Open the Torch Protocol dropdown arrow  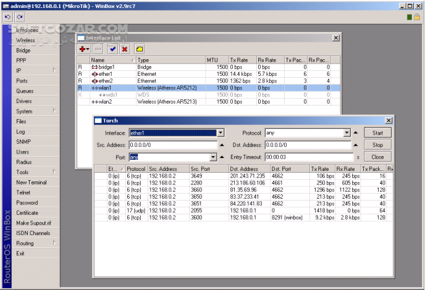pyautogui.click(x=347, y=133)
